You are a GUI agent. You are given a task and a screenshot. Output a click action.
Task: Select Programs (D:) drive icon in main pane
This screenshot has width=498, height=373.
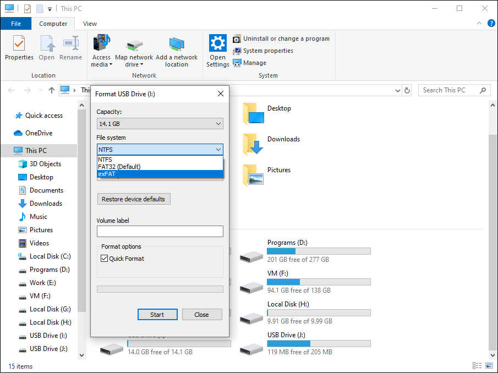click(251, 256)
